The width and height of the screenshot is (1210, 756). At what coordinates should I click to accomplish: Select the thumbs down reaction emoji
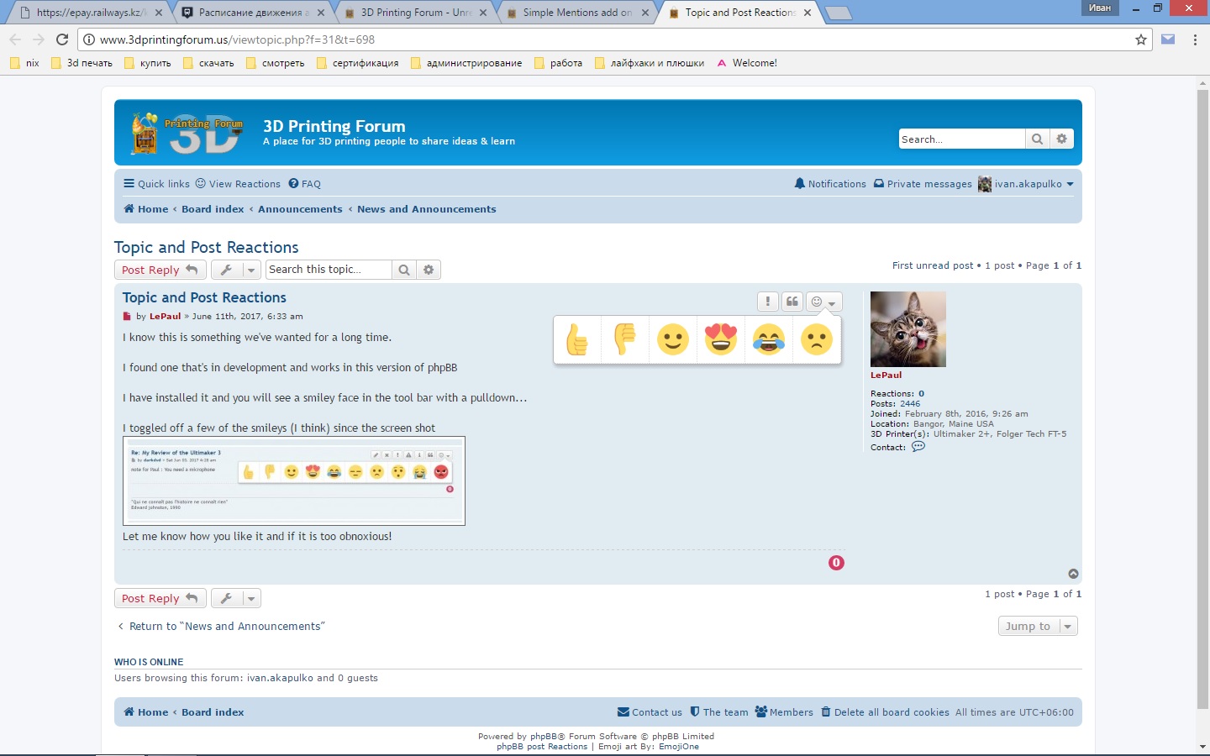(625, 339)
